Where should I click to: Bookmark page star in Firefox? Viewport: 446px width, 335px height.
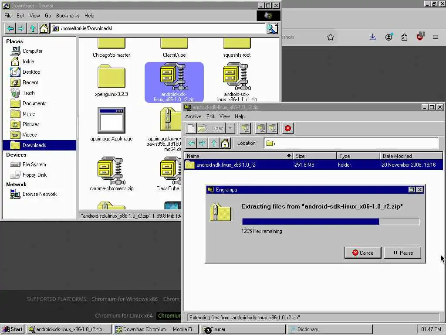(331, 38)
